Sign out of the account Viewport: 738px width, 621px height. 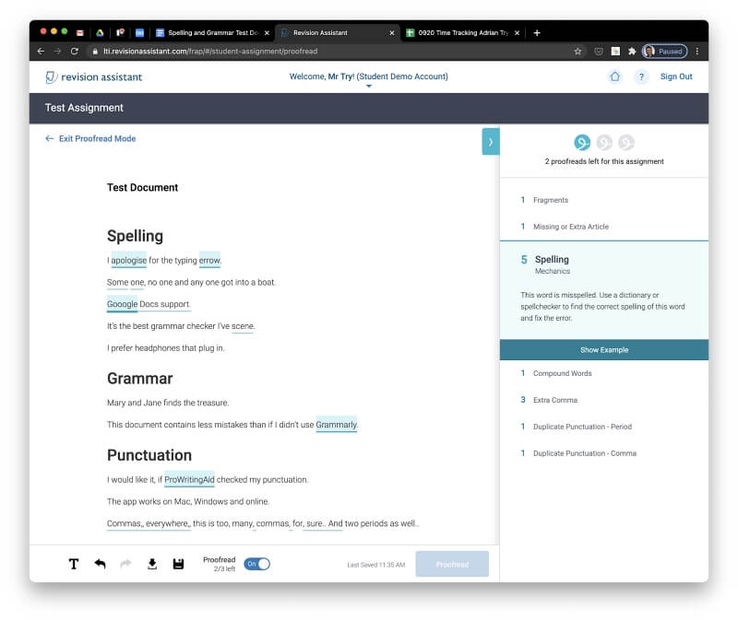tap(676, 76)
